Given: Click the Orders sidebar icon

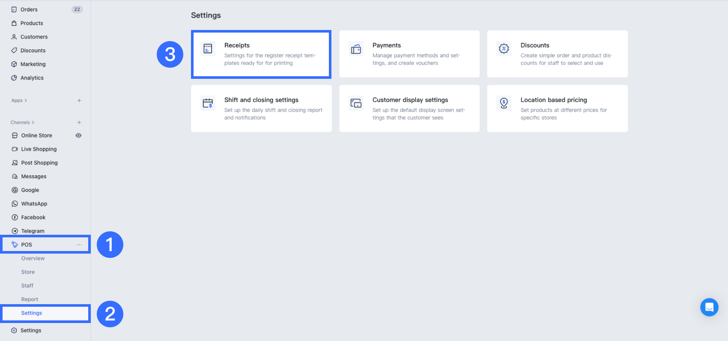Looking at the screenshot, I should coord(14,9).
